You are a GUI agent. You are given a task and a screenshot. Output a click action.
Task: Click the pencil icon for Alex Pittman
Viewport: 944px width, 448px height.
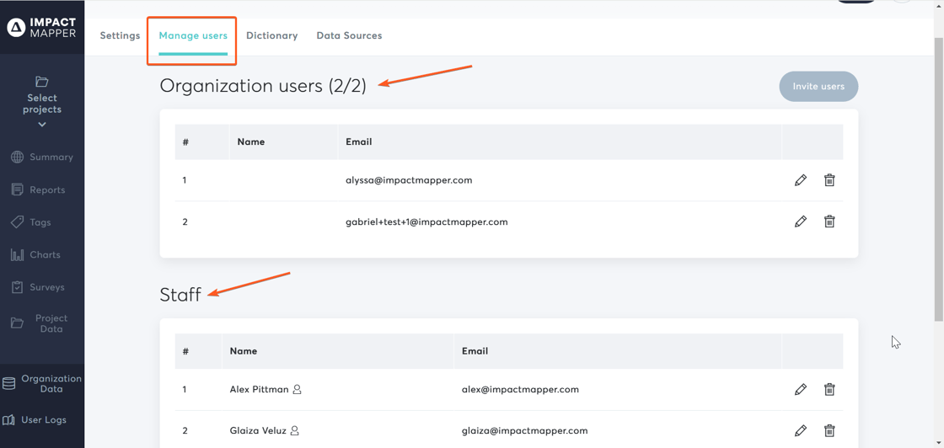pyautogui.click(x=800, y=389)
